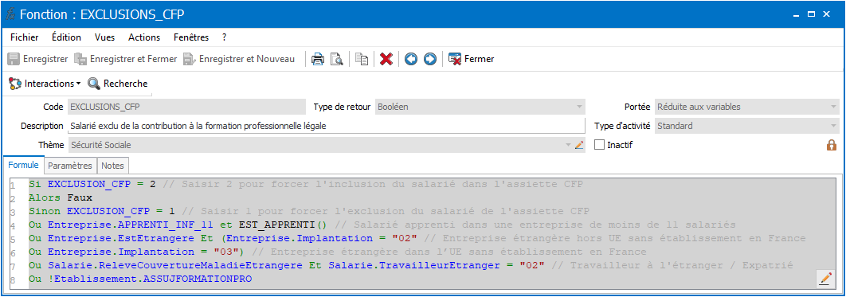The width and height of the screenshot is (846, 297).
Task: Click 'Entreprise.EstEtrangere' in formula line 5
Action: tap(120, 238)
